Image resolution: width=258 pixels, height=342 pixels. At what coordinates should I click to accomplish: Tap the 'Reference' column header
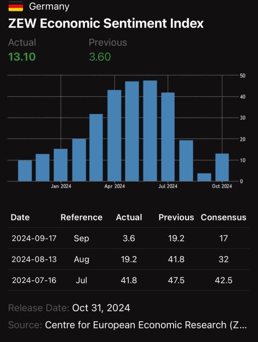point(82,217)
